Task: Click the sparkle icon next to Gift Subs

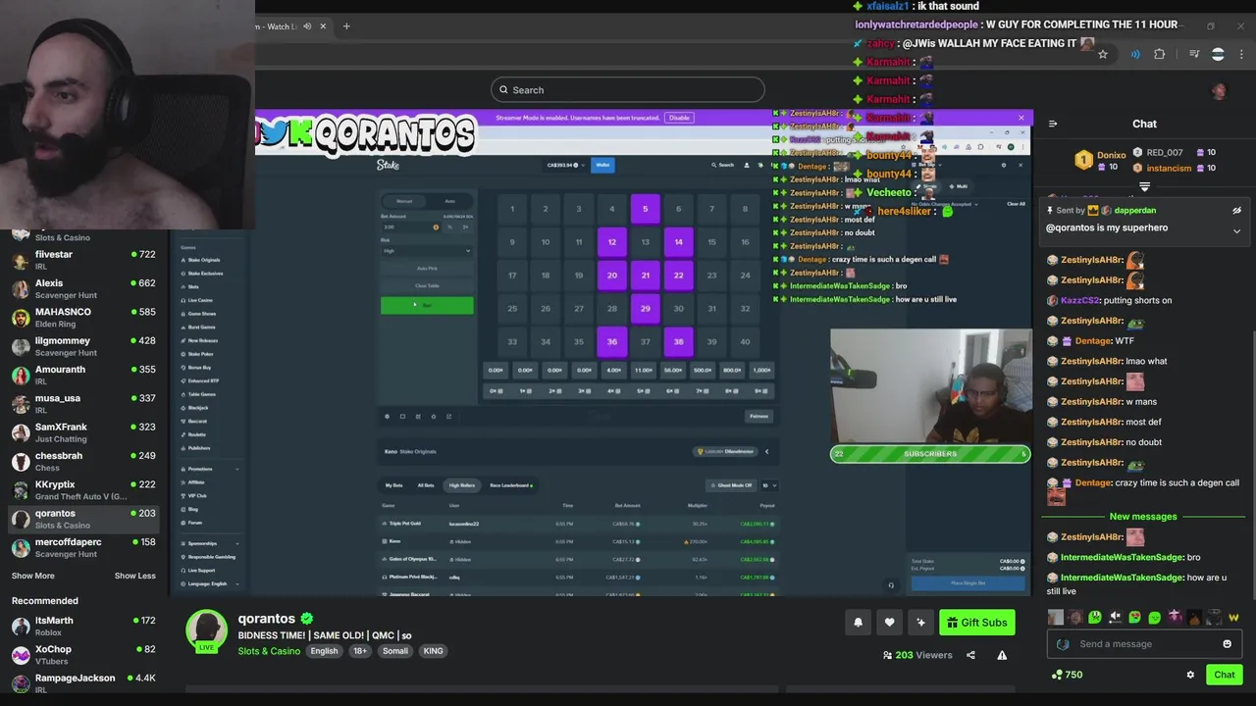Action: [x=920, y=622]
